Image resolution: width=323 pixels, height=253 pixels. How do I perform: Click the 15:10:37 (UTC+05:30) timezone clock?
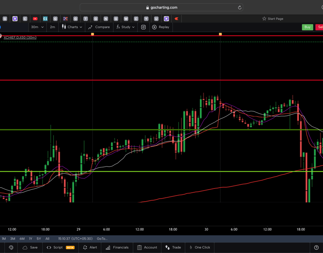pos(75,239)
